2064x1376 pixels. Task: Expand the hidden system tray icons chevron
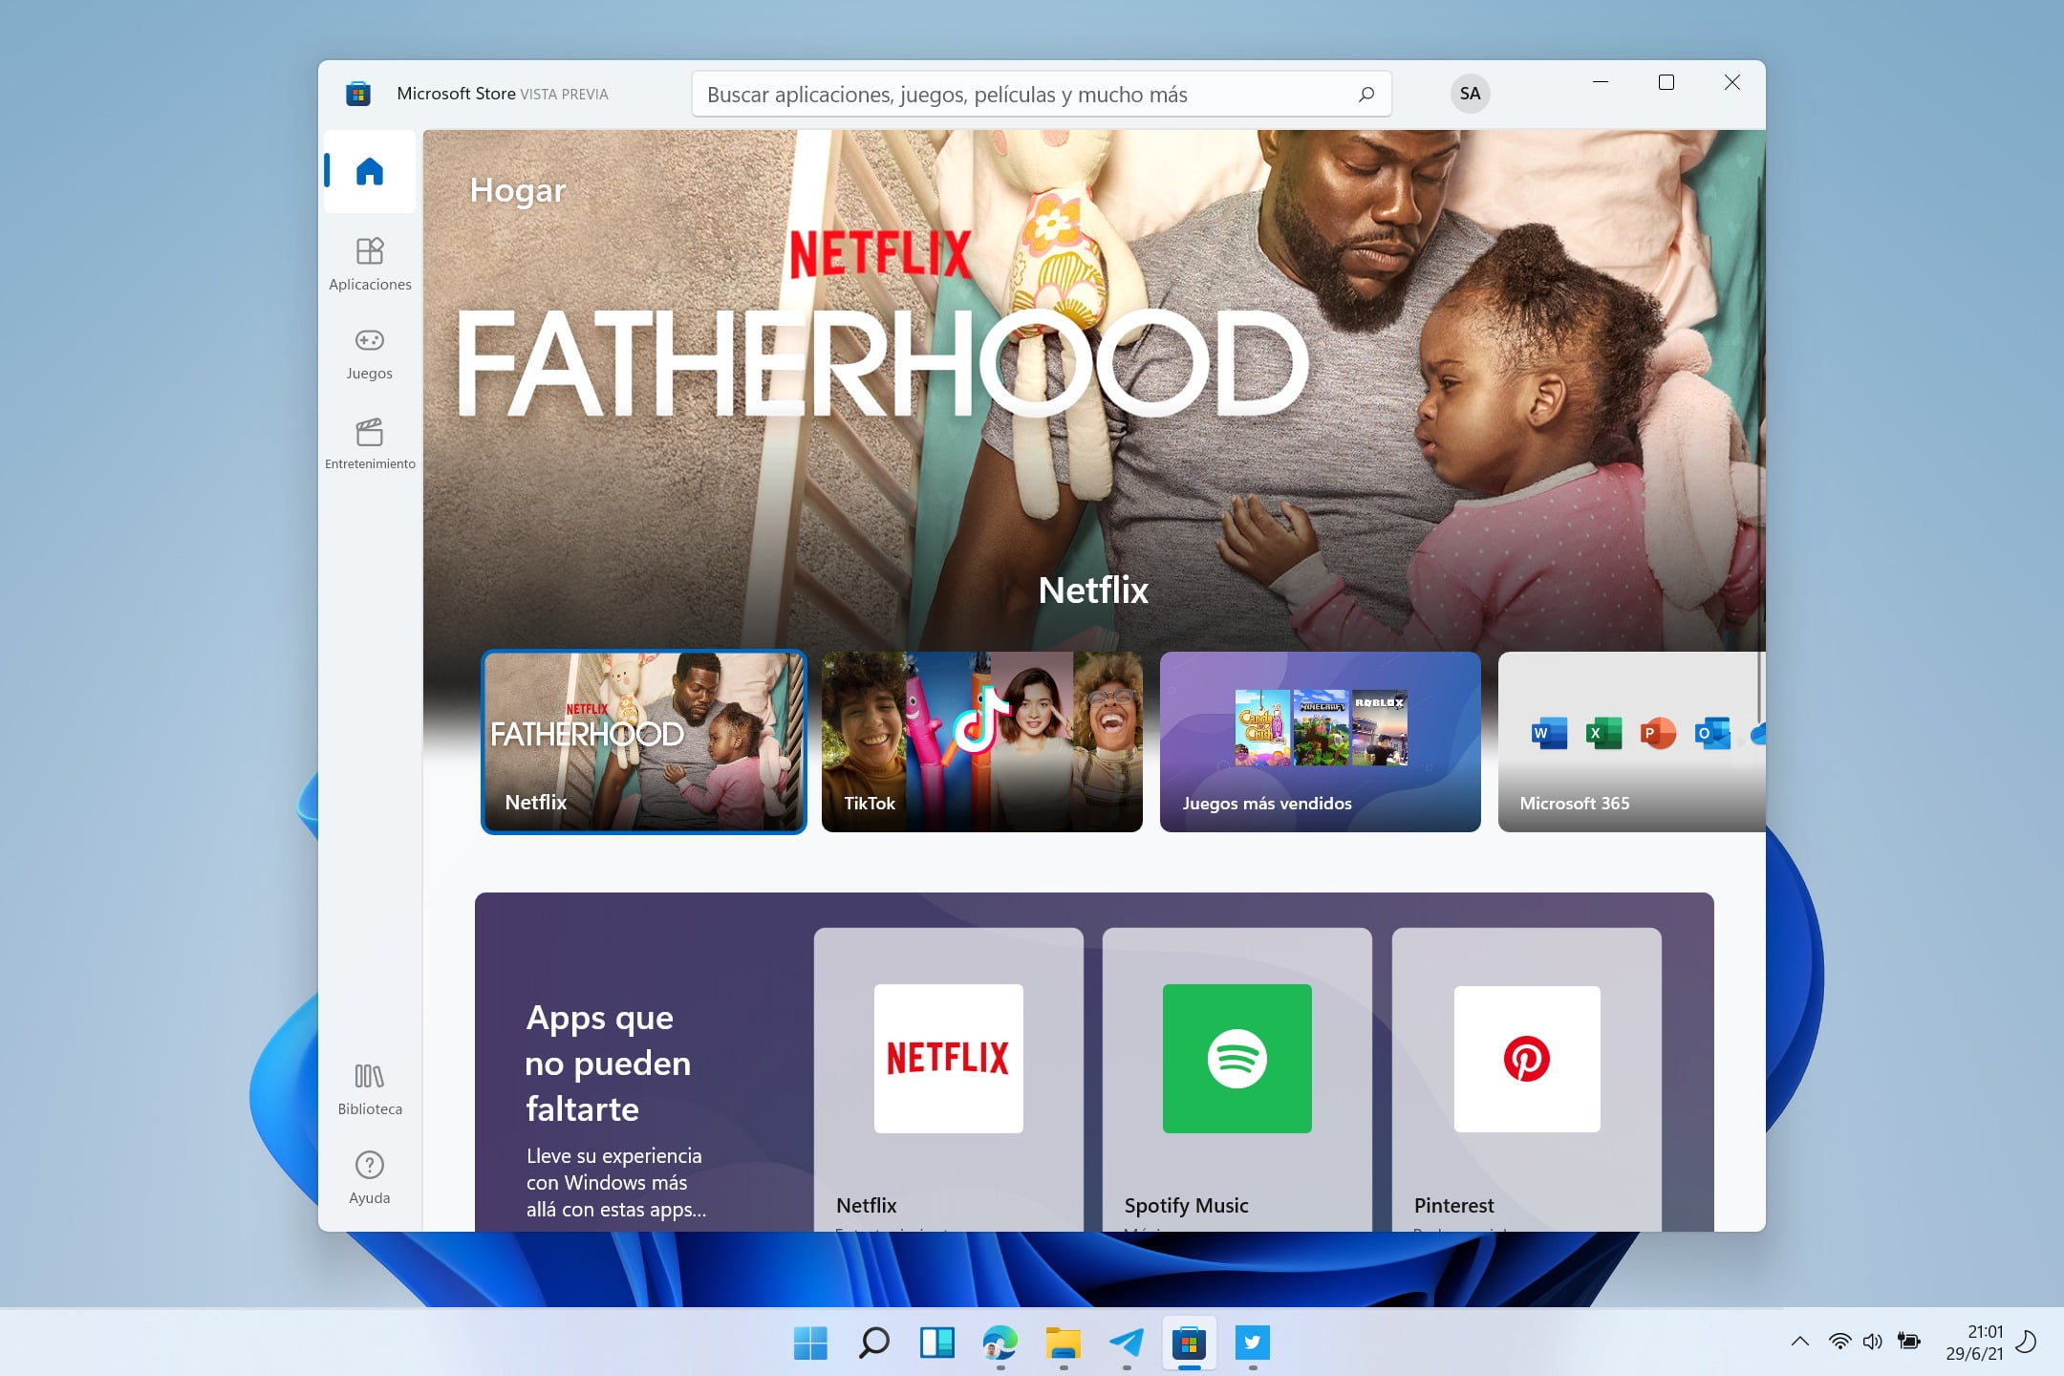tap(1800, 1342)
